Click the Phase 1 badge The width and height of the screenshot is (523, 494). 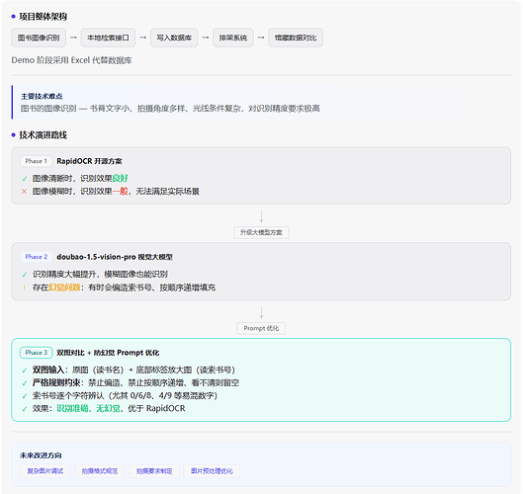(36, 161)
